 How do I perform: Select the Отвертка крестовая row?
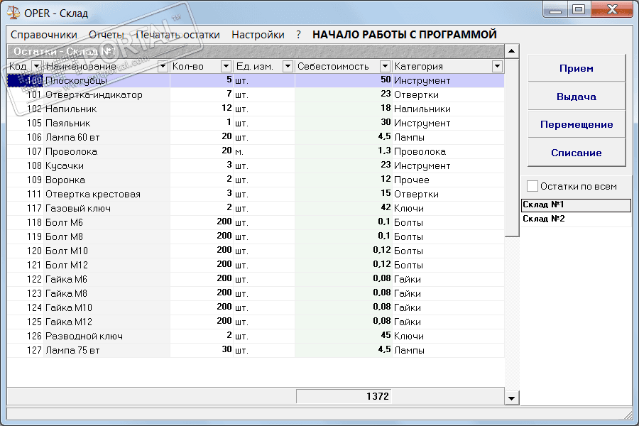256,194
